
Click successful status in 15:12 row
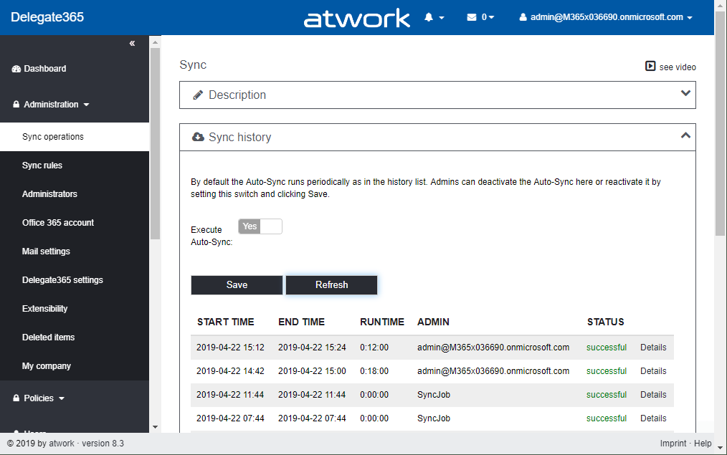click(607, 348)
